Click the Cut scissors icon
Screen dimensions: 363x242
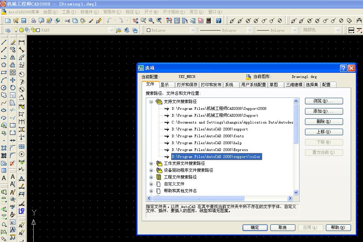(x=67, y=21)
